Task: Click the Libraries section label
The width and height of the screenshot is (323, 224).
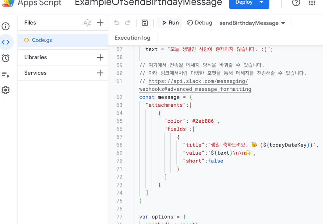Action: coord(35,57)
